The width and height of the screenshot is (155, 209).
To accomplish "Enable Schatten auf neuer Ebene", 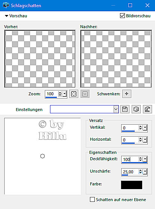I will click(92, 200).
